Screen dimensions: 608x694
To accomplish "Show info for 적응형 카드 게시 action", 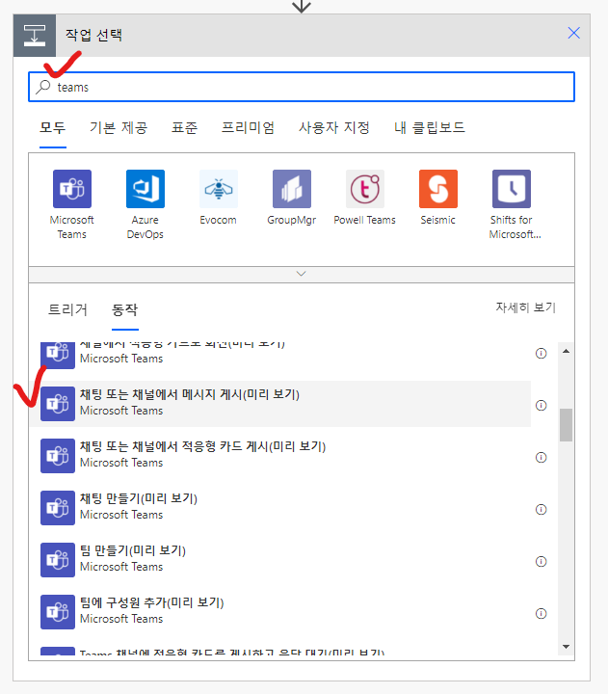I will 542,457.
